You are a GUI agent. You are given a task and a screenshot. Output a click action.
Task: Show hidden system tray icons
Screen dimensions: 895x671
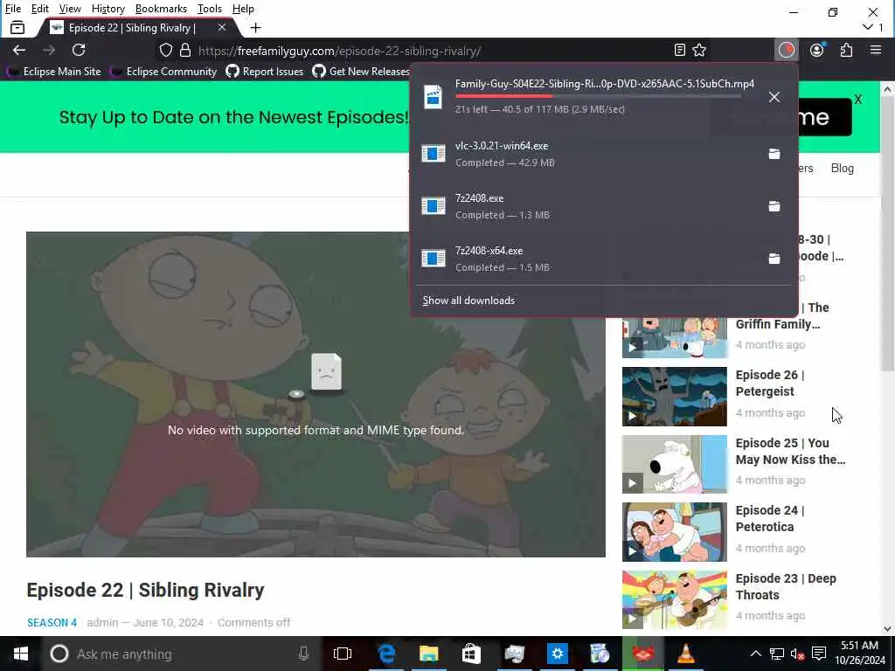pos(755,654)
